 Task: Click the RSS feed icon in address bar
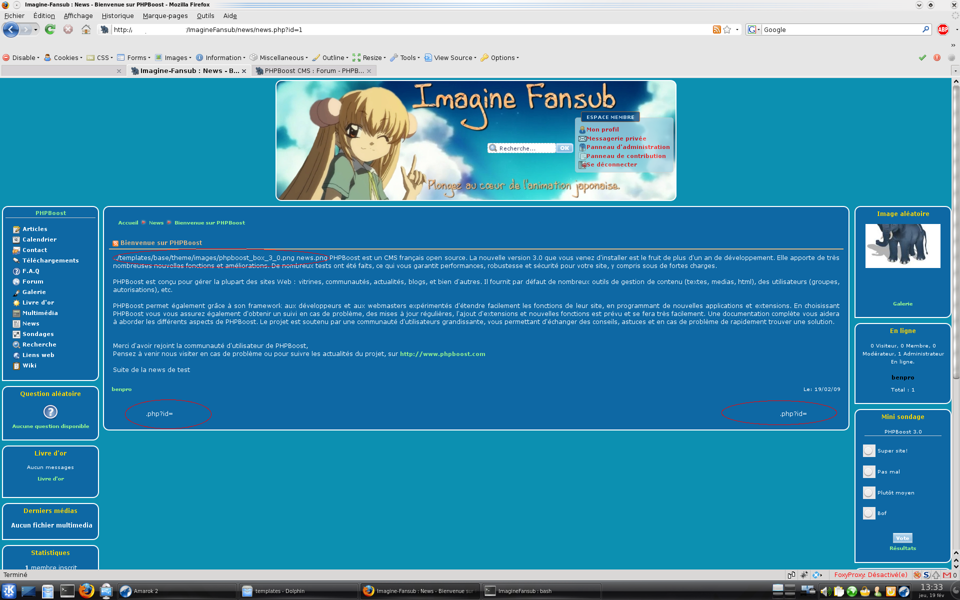coord(716,29)
